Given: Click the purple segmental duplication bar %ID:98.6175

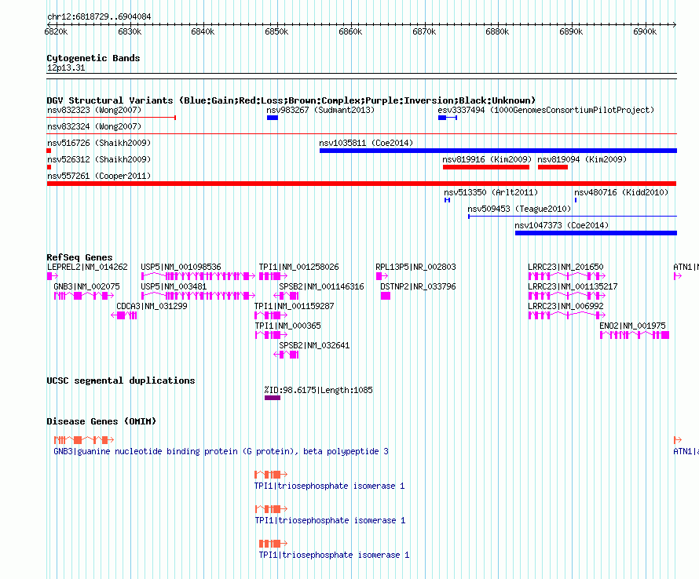Looking at the screenshot, I should tap(273, 398).
